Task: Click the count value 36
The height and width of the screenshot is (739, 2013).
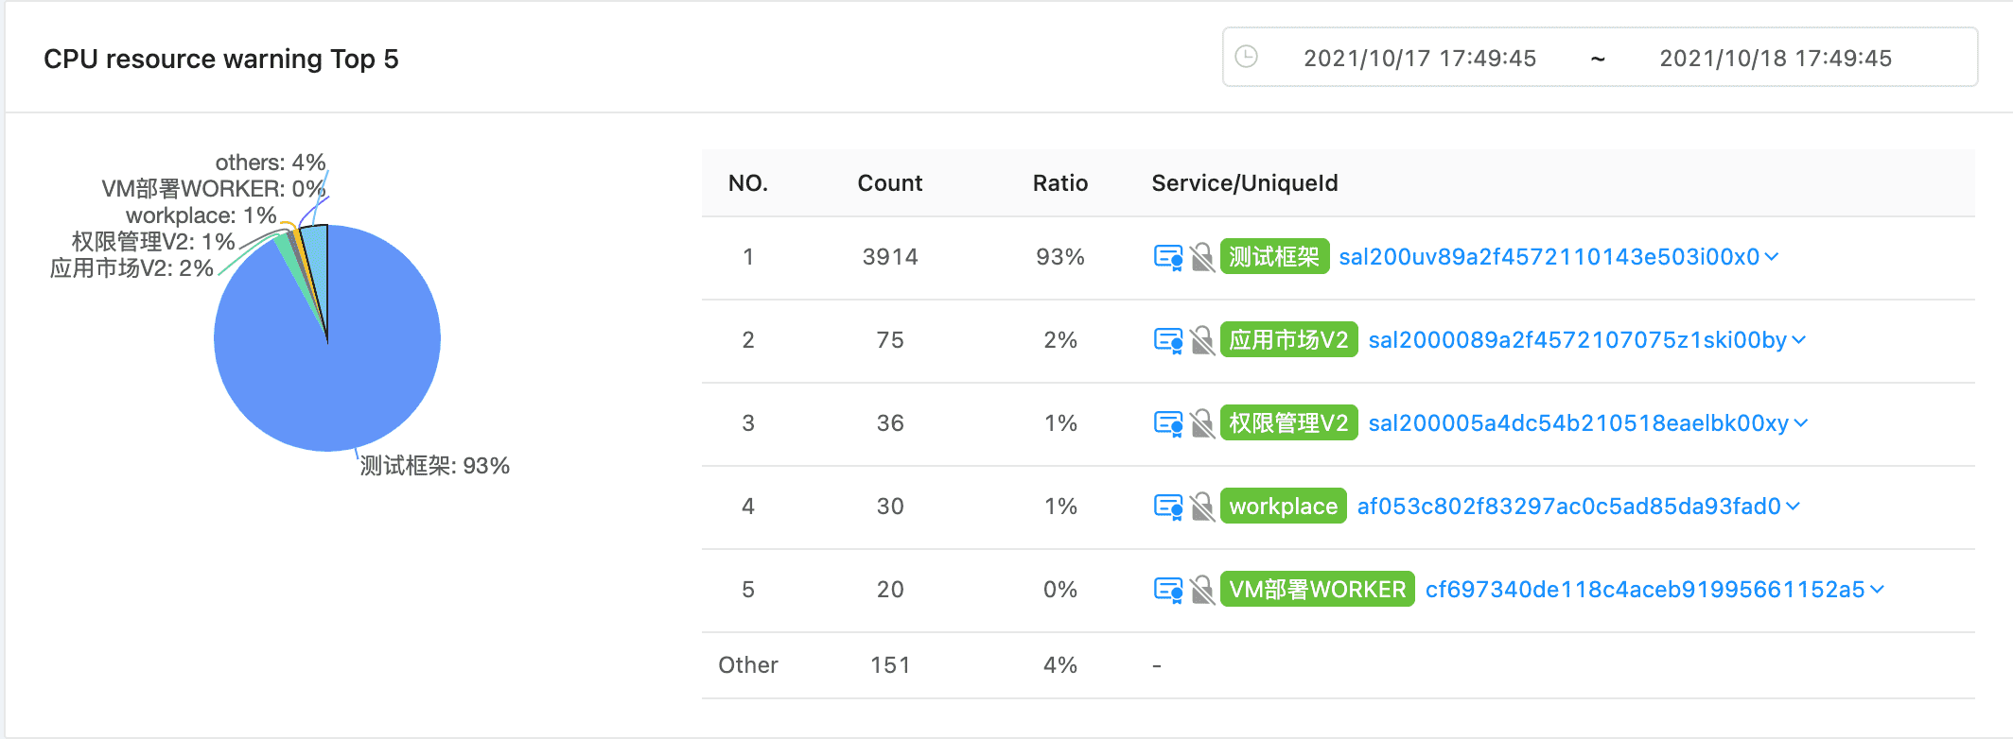Action: 890,423
